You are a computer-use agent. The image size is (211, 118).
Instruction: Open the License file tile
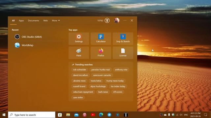(x=123, y=53)
